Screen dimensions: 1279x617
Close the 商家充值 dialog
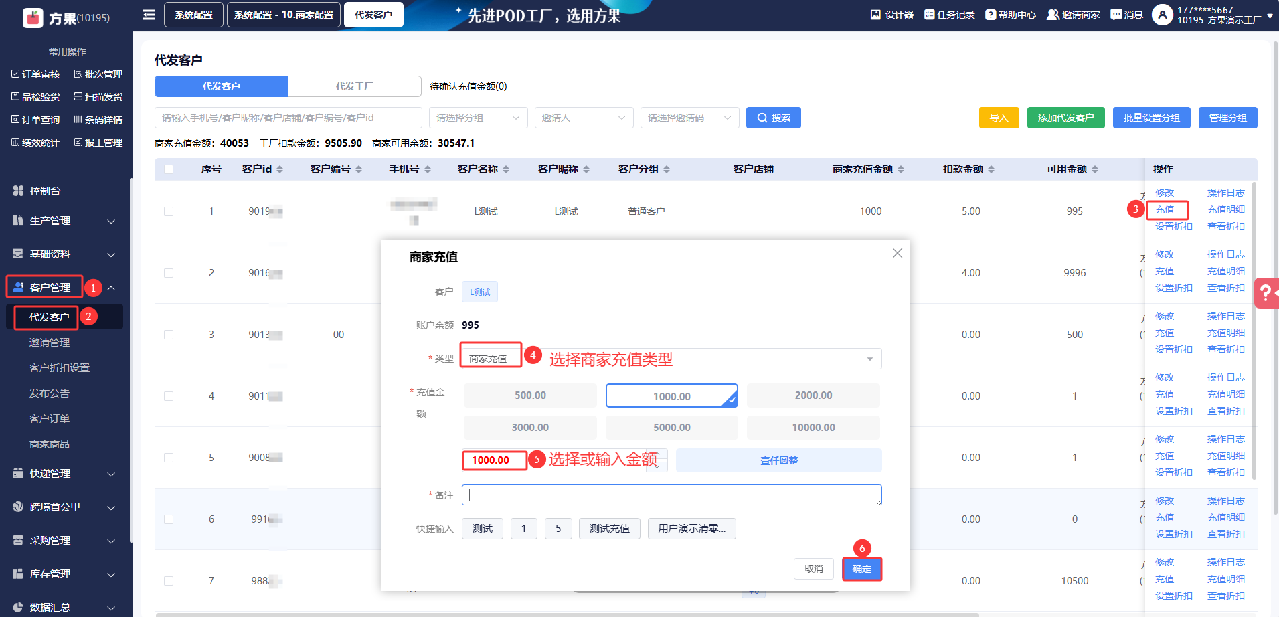tap(898, 253)
